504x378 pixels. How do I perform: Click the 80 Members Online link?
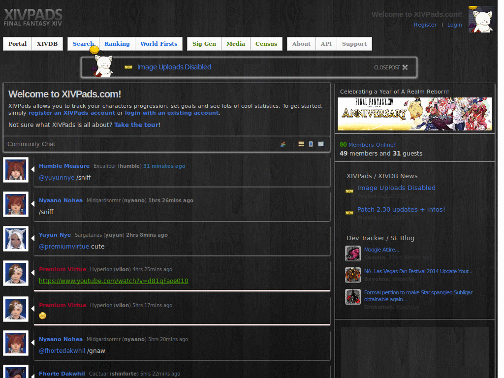coord(368,145)
